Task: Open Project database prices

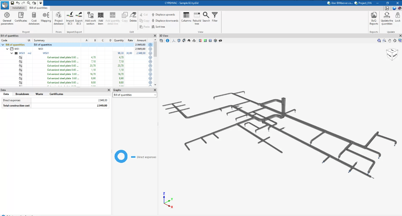Action: (x=59, y=19)
